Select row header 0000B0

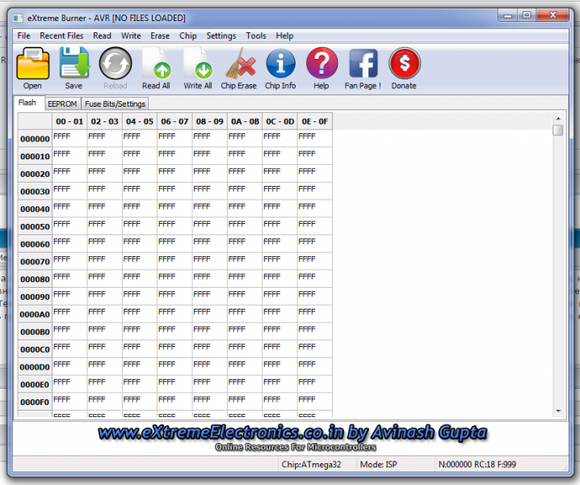[36, 331]
